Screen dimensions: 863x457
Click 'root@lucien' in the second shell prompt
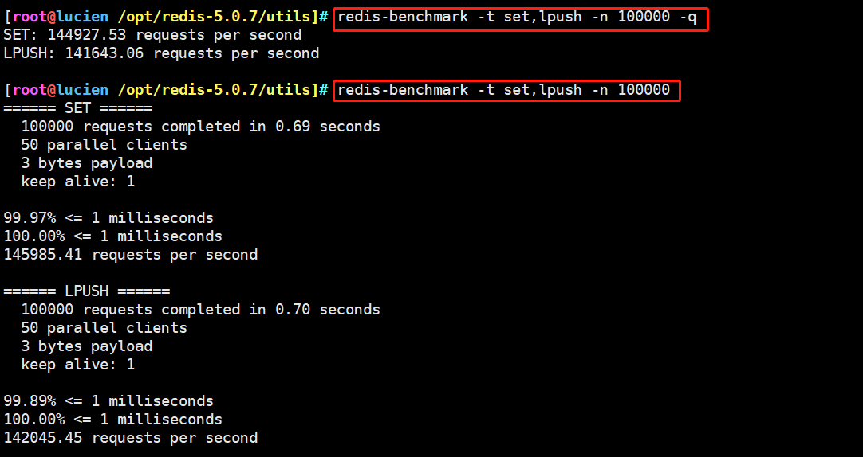pyautogui.click(x=61, y=90)
